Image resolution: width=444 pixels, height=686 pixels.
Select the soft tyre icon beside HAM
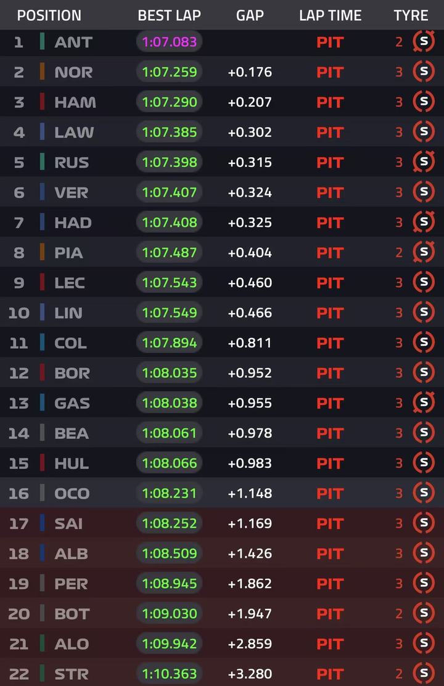[424, 102]
